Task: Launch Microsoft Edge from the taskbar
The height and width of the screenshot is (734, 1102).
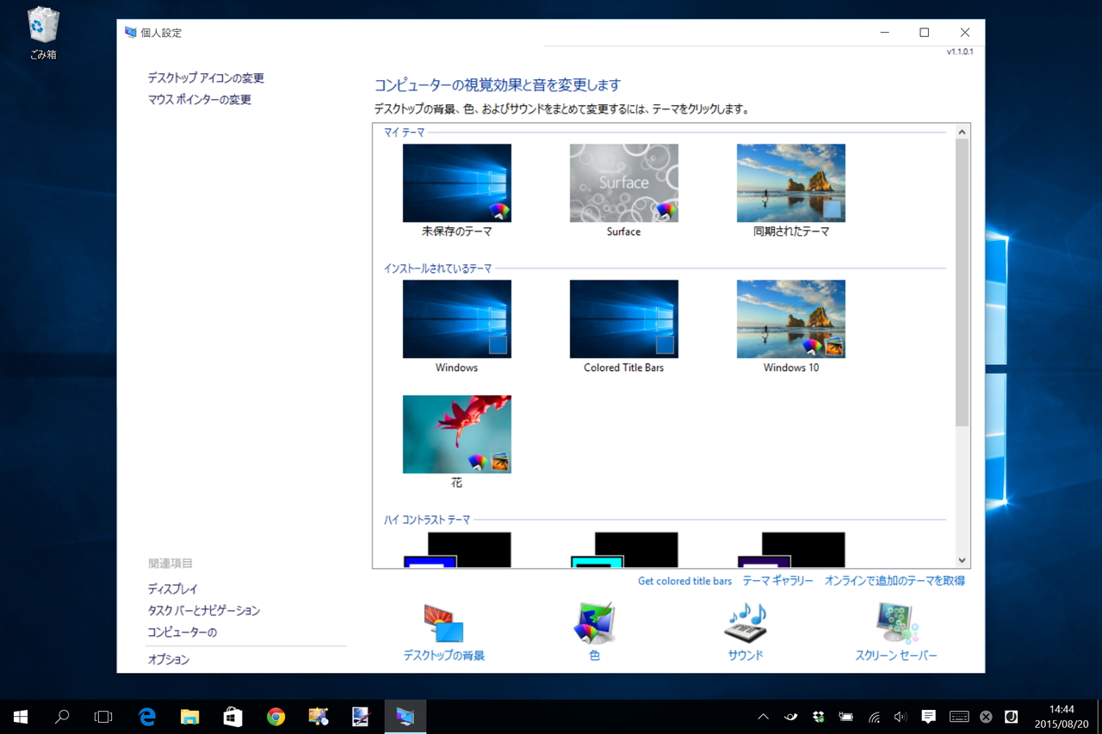Action: point(147,717)
